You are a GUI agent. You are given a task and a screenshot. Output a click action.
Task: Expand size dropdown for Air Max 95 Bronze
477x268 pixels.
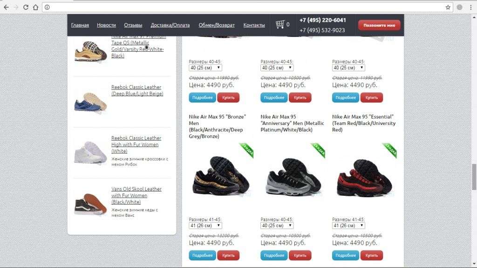(x=205, y=226)
